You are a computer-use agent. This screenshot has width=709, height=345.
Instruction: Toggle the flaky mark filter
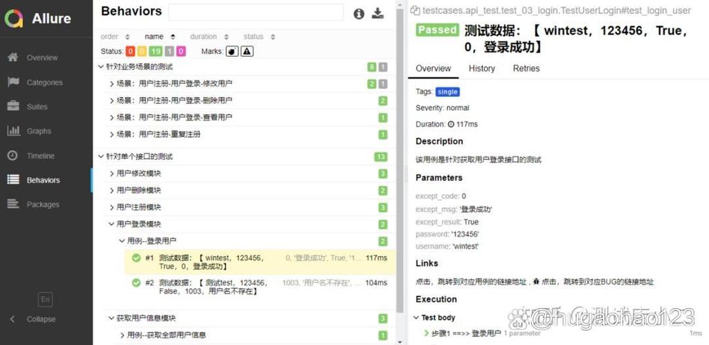coord(232,51)
